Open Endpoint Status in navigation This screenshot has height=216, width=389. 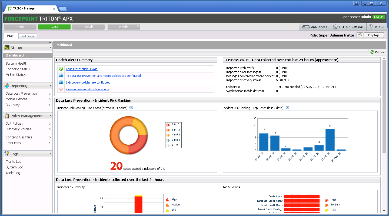(x=18, y=69)
